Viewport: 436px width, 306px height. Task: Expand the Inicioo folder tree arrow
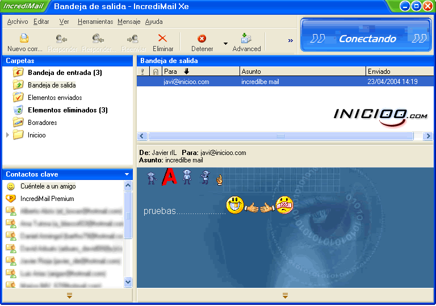[7, 135]
